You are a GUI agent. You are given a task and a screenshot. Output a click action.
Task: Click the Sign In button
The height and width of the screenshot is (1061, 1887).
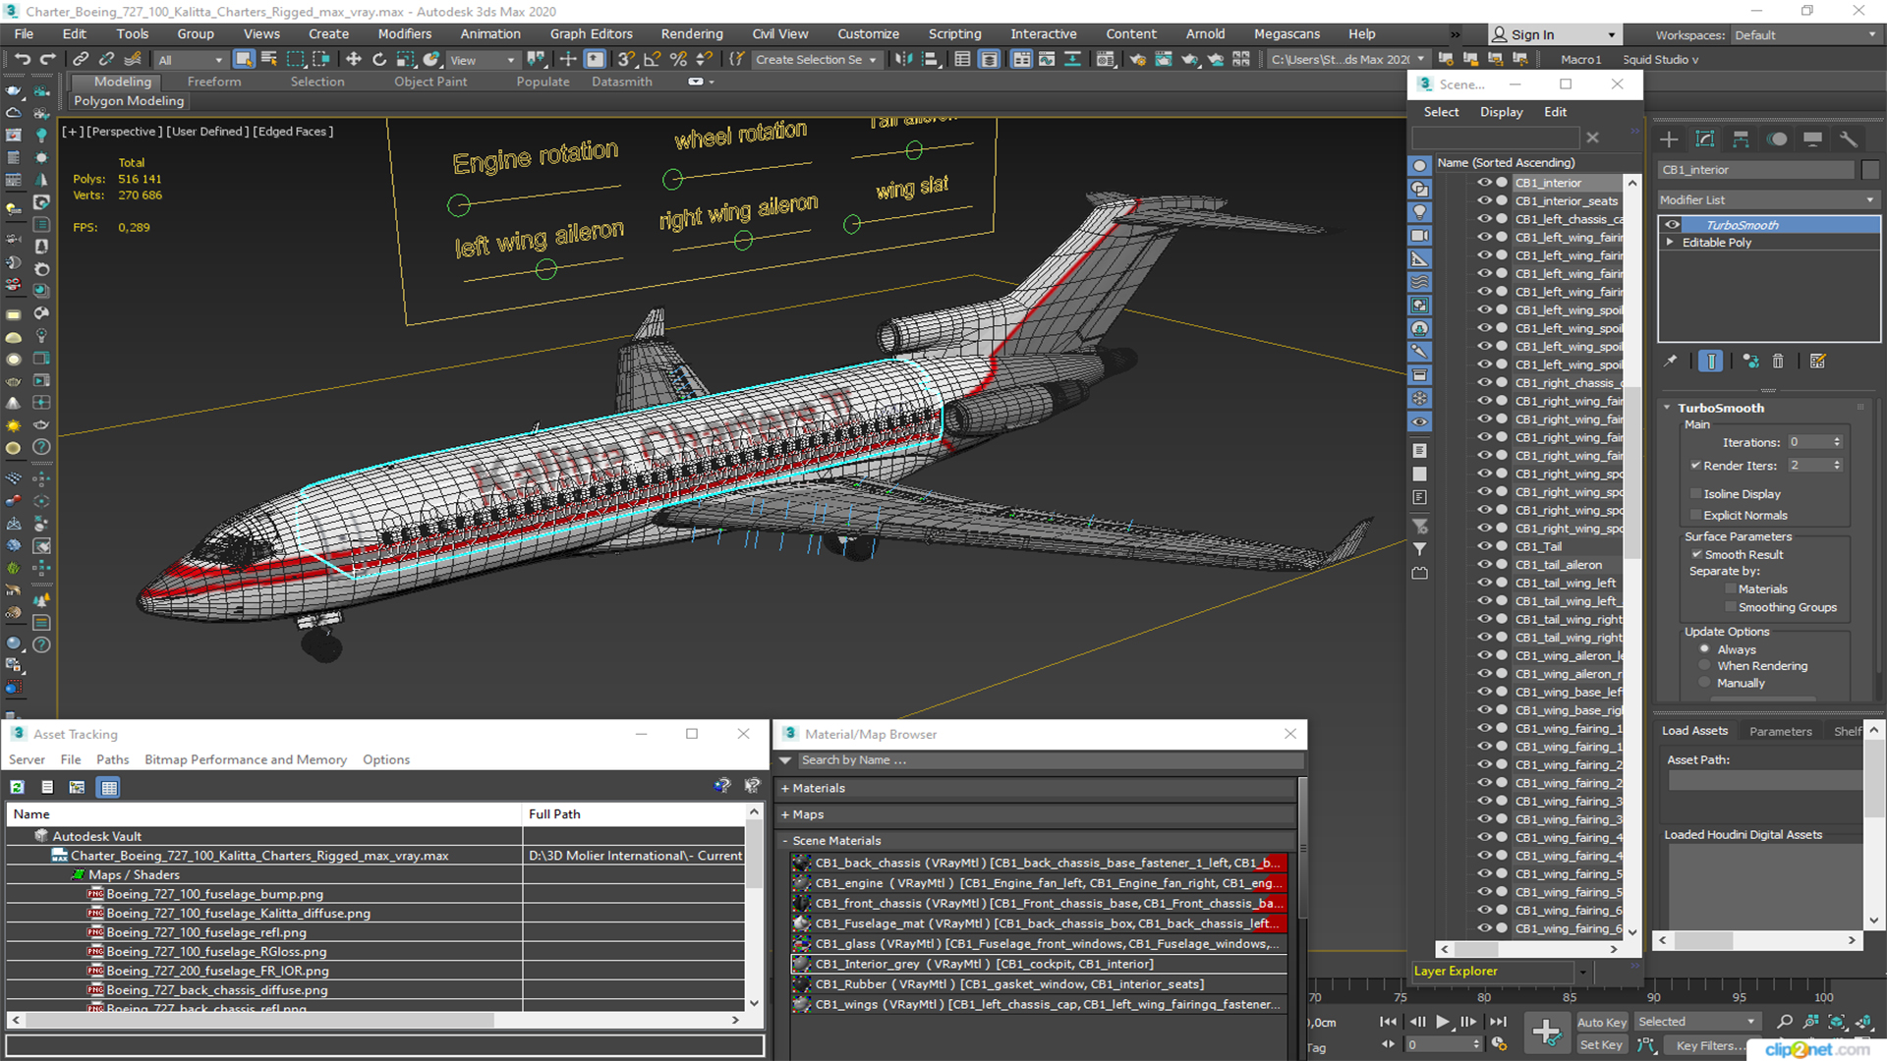point(1555,34)
